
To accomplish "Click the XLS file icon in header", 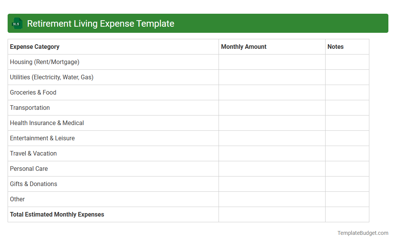I will [x=17, y=23].
